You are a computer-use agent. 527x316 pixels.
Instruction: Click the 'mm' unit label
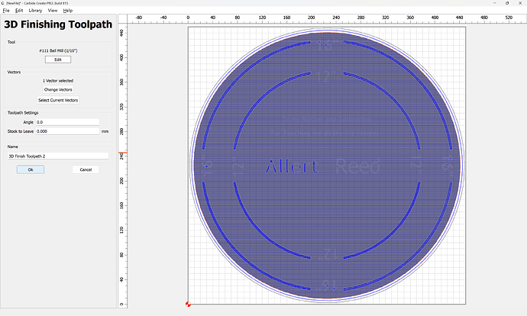pos(105,131)
